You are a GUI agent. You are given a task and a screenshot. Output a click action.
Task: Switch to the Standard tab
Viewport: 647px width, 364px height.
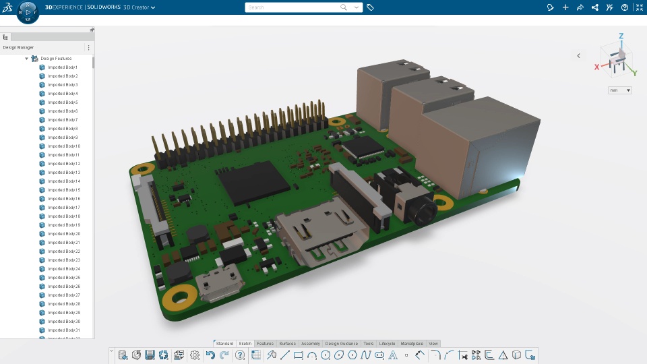point(224,343)
